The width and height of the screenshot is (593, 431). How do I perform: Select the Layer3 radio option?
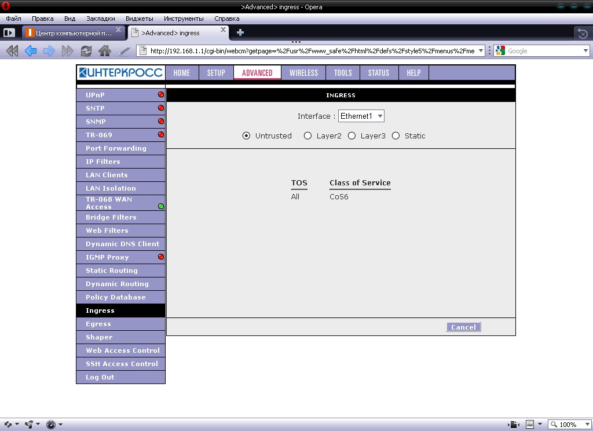[x=352, y=136]
